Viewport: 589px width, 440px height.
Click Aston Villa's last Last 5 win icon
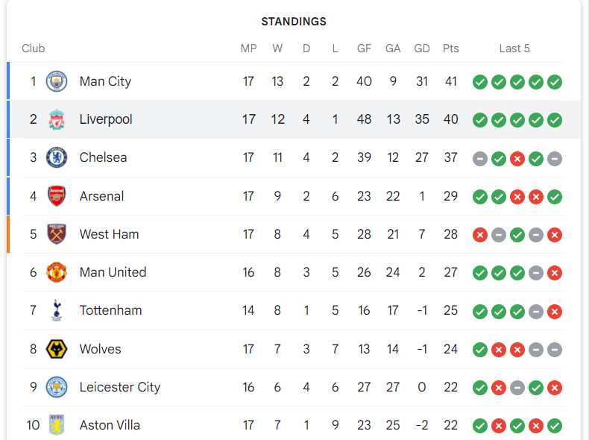pyautogui.click(x=555, y=426)
